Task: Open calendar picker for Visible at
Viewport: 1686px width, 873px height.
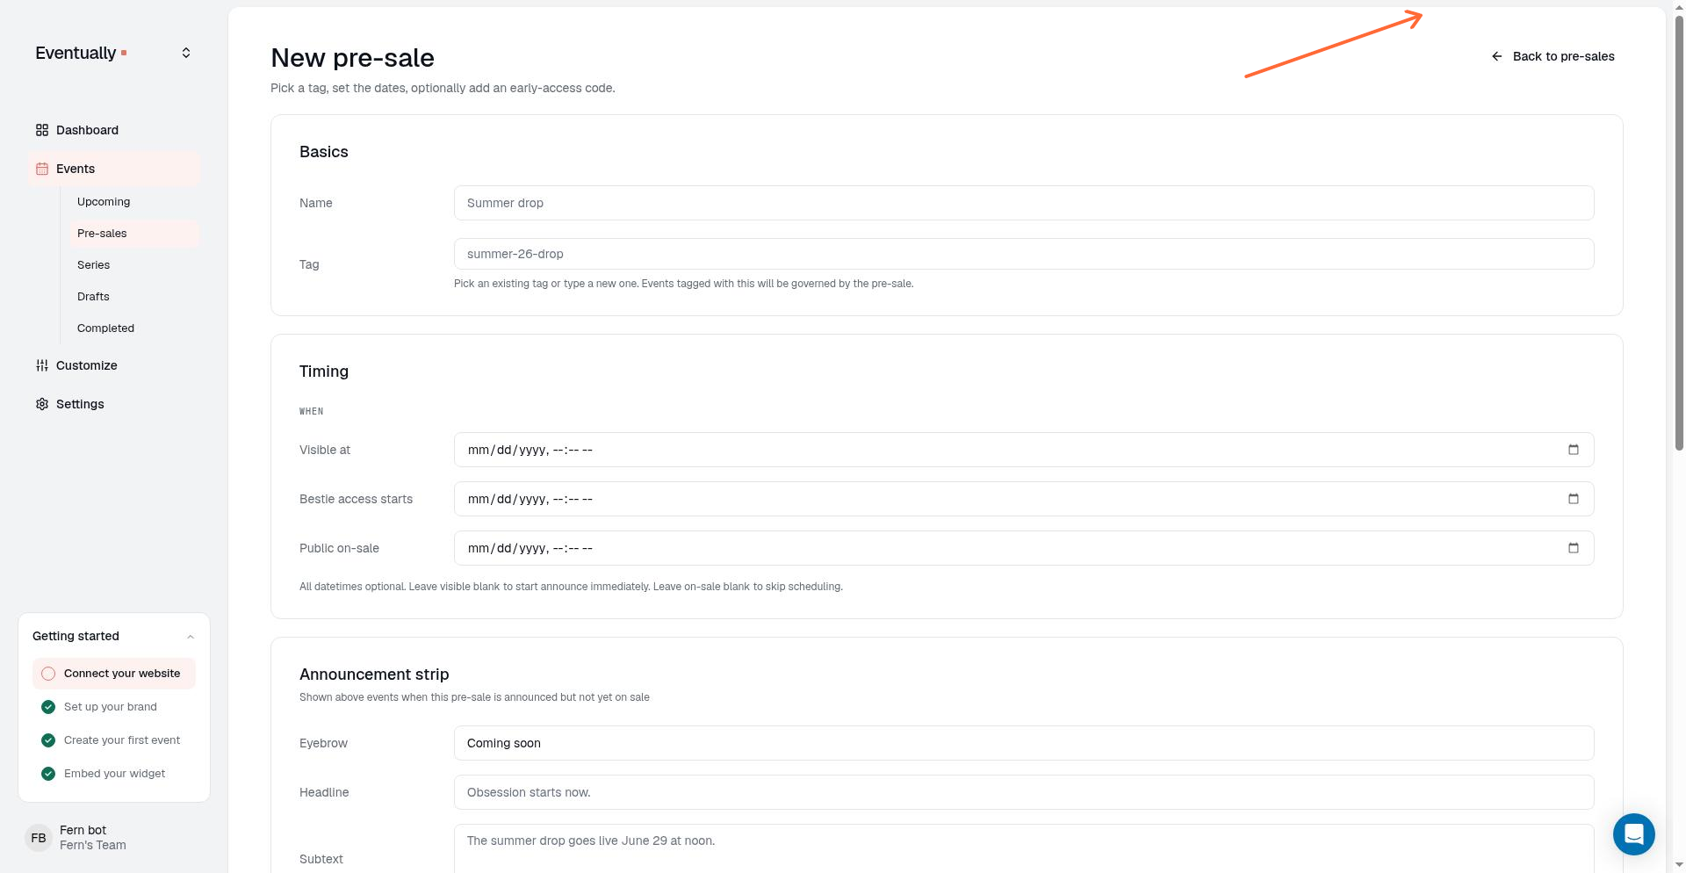Action: pyautogui.click(x=1574, y=450)
